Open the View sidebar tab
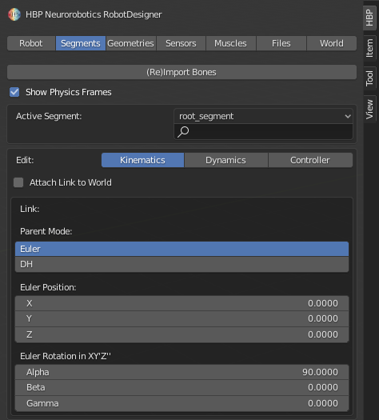The image size is (379, 420). pos(369,109)
